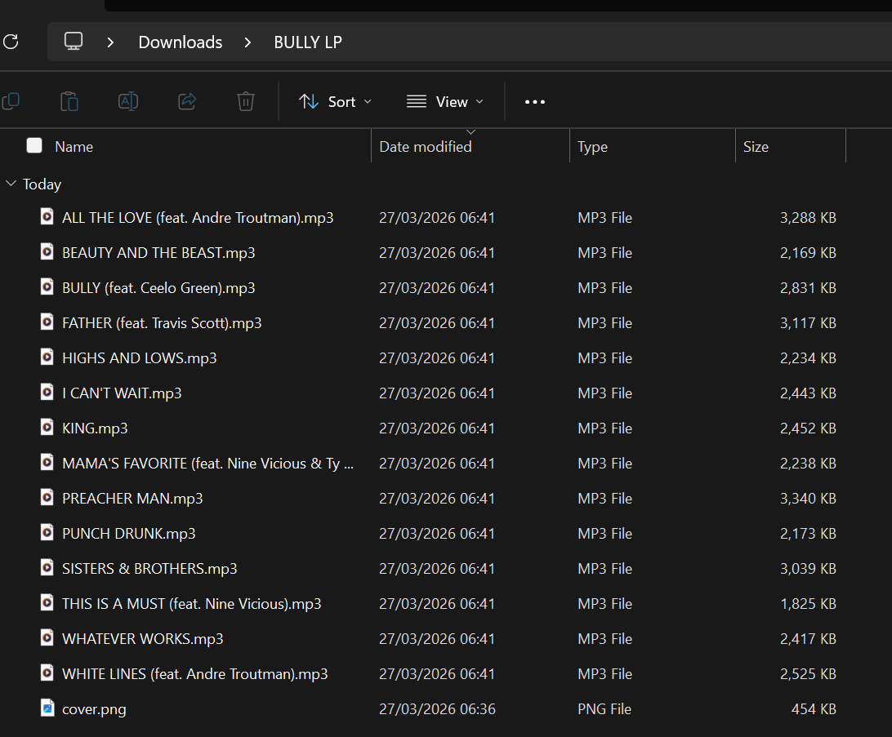Sort by the Size column header
The width and height of the screenshot is (892, 737).
tap(756, 147)
